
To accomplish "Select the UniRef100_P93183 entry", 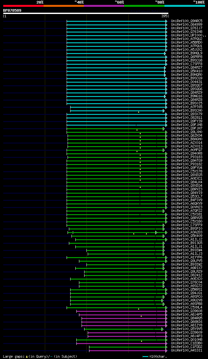I will [187, 157].
